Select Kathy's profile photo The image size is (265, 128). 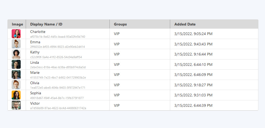click(x=16, y=54)
